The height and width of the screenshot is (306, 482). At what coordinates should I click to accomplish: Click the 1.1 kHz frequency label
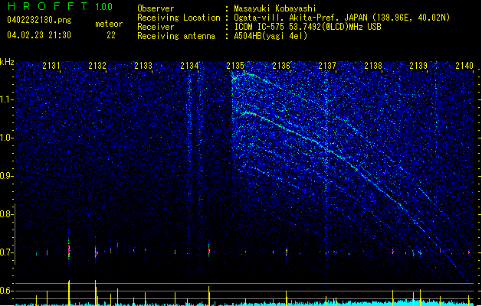(x=6, y=99)
